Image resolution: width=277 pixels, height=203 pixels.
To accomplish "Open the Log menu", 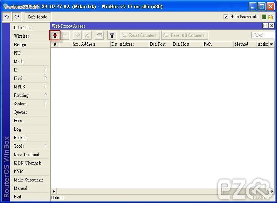I will click(x=30, y=129).
